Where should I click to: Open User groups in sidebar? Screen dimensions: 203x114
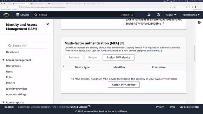[13, 66]
